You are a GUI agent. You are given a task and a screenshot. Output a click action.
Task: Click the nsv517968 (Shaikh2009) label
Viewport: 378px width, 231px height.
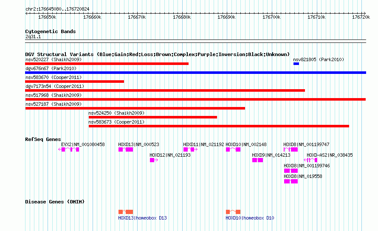[x=54, y=95]
